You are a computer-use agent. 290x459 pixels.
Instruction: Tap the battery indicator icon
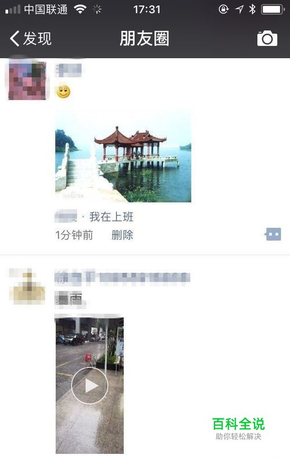click(273, 9)
